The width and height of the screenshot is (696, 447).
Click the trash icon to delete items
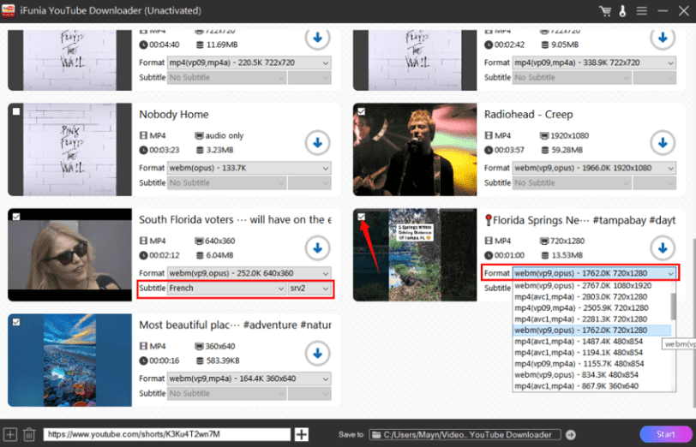(x=29, y=434)
